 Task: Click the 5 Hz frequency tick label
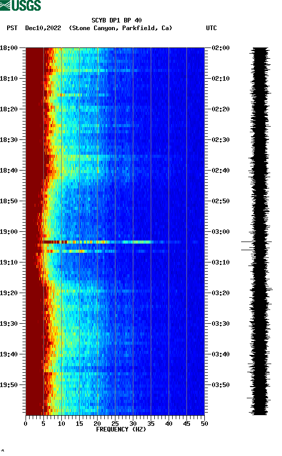pos(43,424)
